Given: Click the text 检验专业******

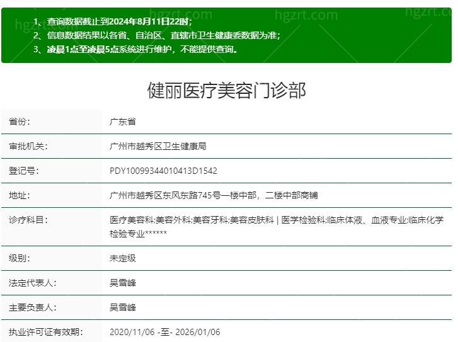Looking at the screenshot, I should 138,234.
